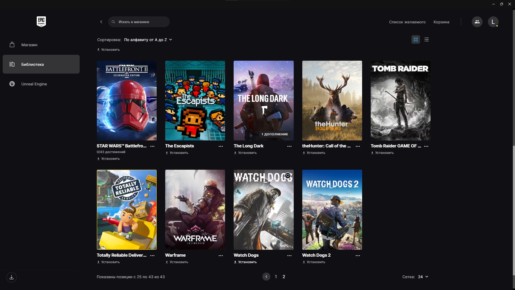This screenshot has width=515, height=290.
Task: Click the back arrow beside search
Action: click(x=101, y=22)
